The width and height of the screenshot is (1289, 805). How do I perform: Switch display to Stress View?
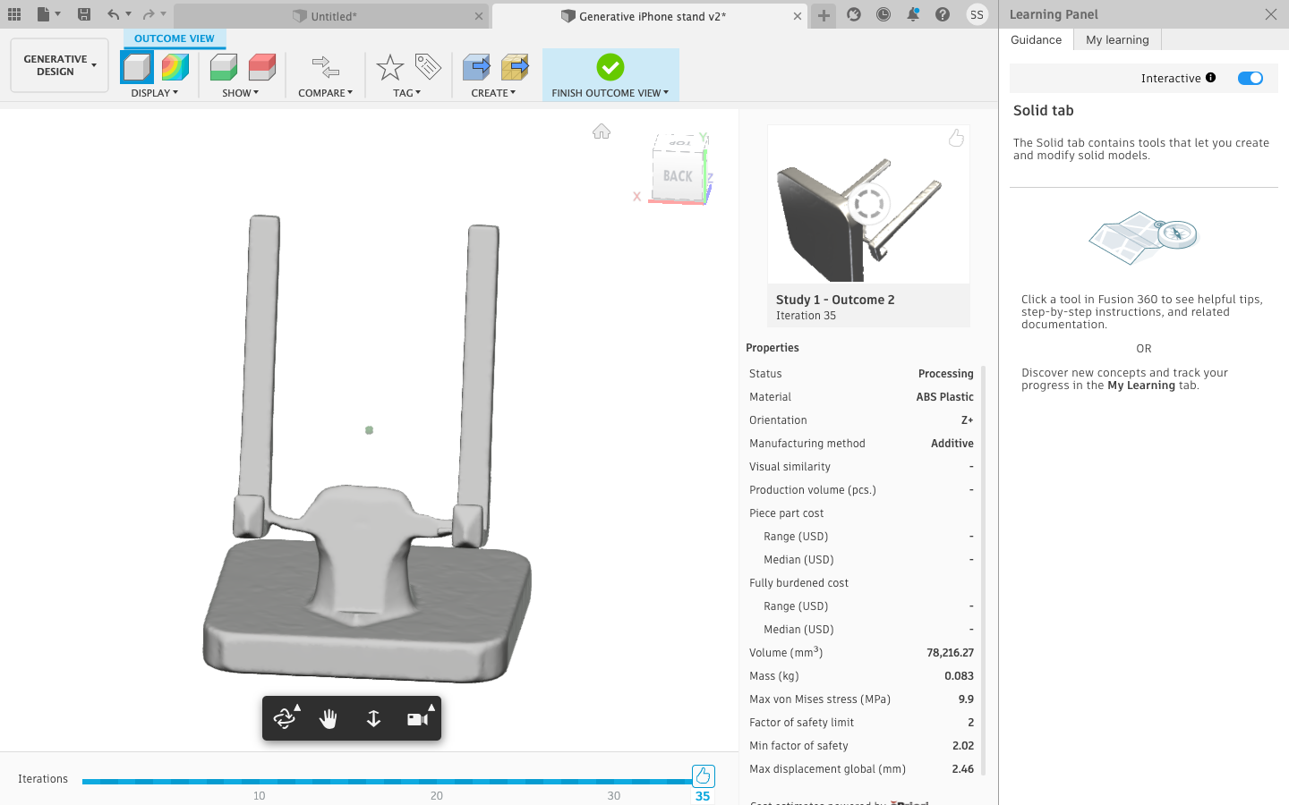175,67
